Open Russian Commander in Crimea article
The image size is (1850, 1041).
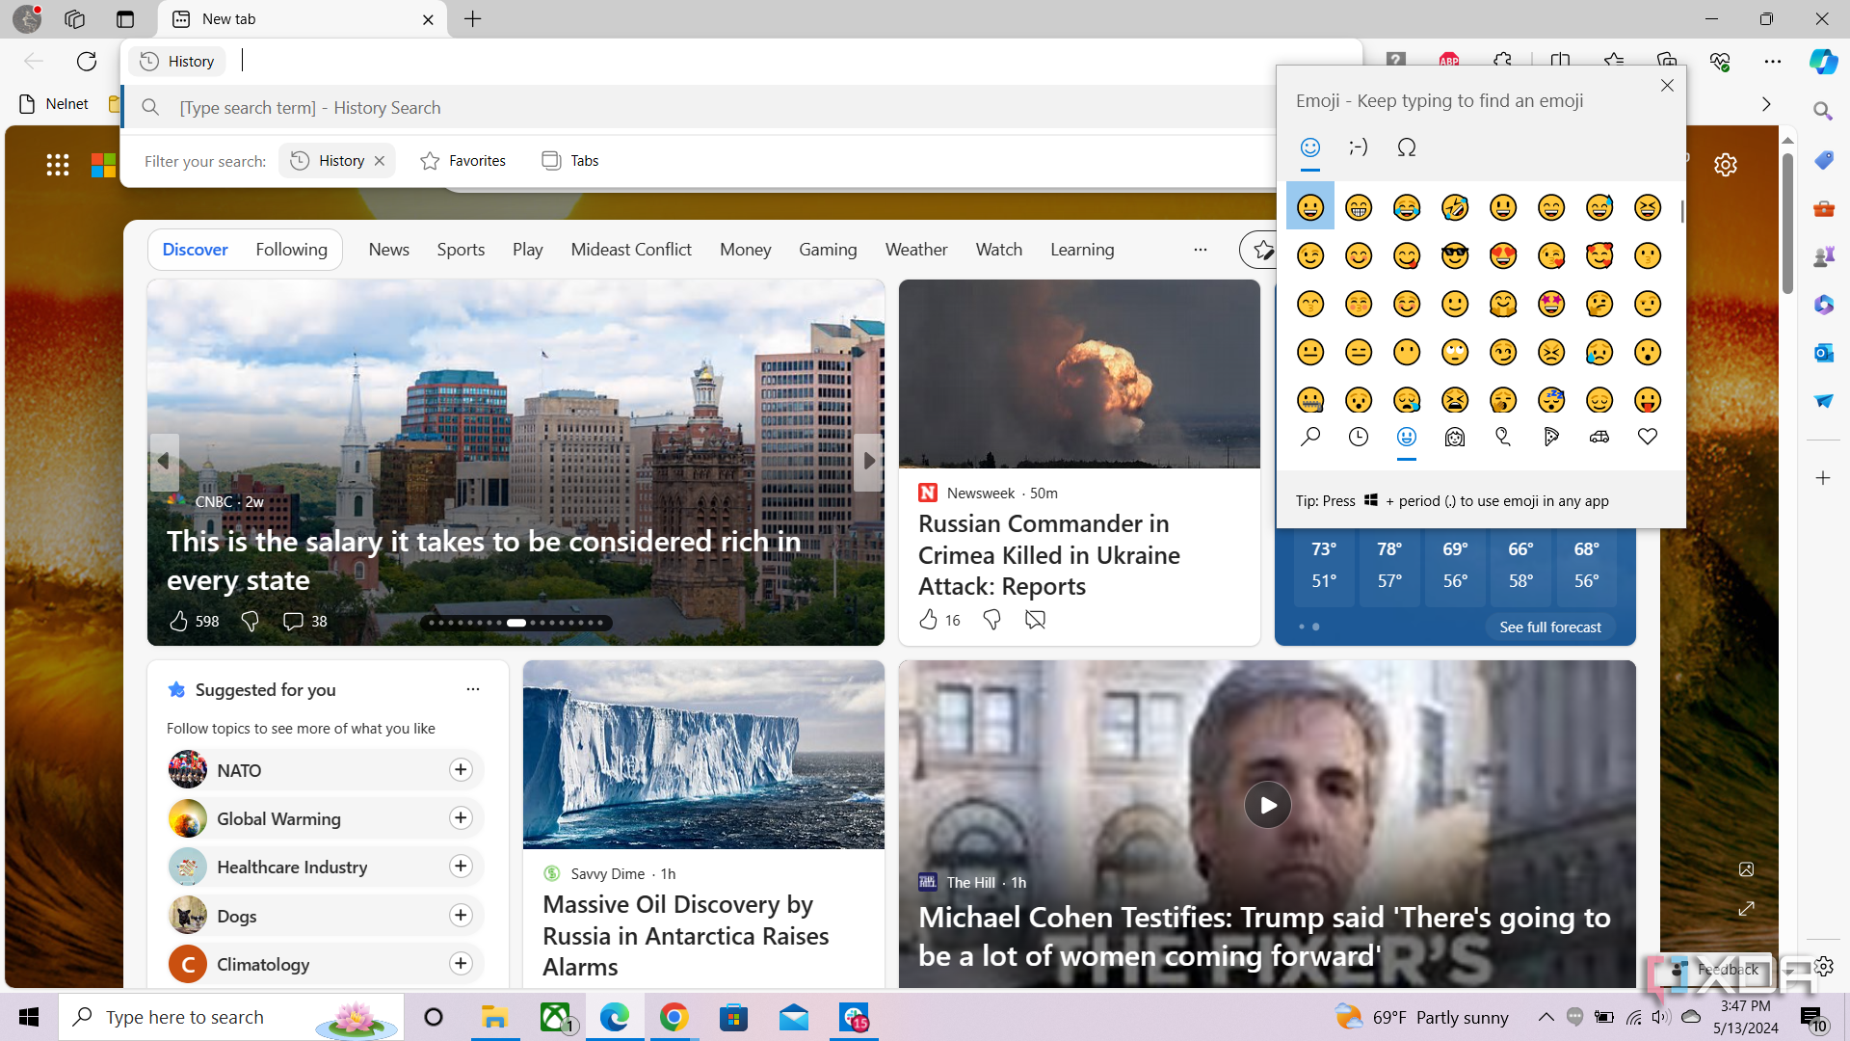(1049, 555)
